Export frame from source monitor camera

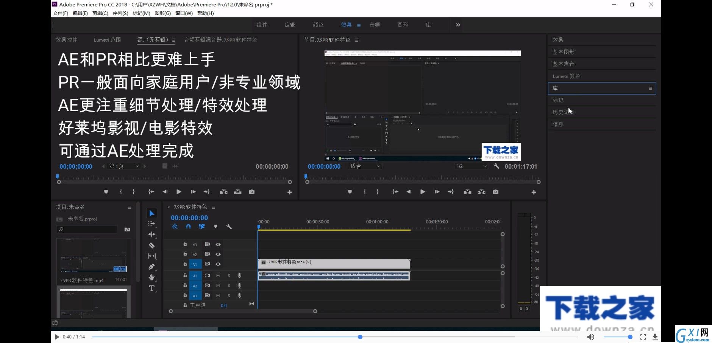251,192
